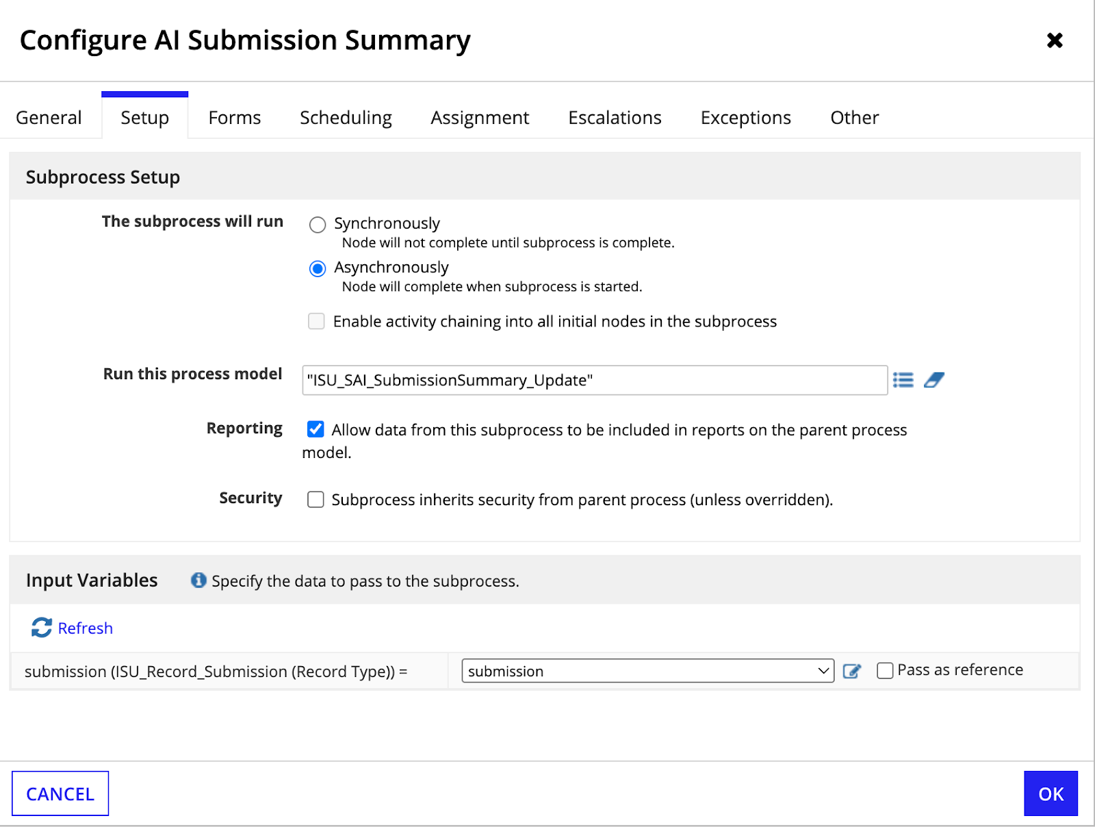Viewport: 1095px width, 827px height.
Task: Click the Refresh link text
Action: tap(85, 628)
